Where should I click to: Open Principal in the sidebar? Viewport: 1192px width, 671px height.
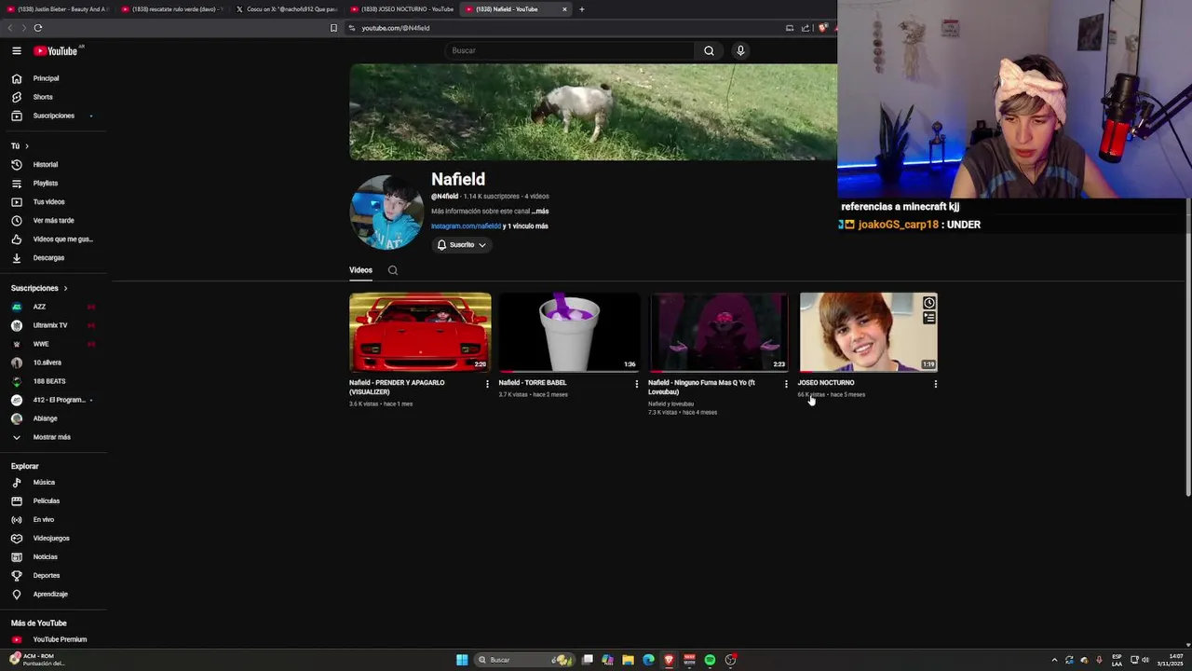click(x=46, y=78)
